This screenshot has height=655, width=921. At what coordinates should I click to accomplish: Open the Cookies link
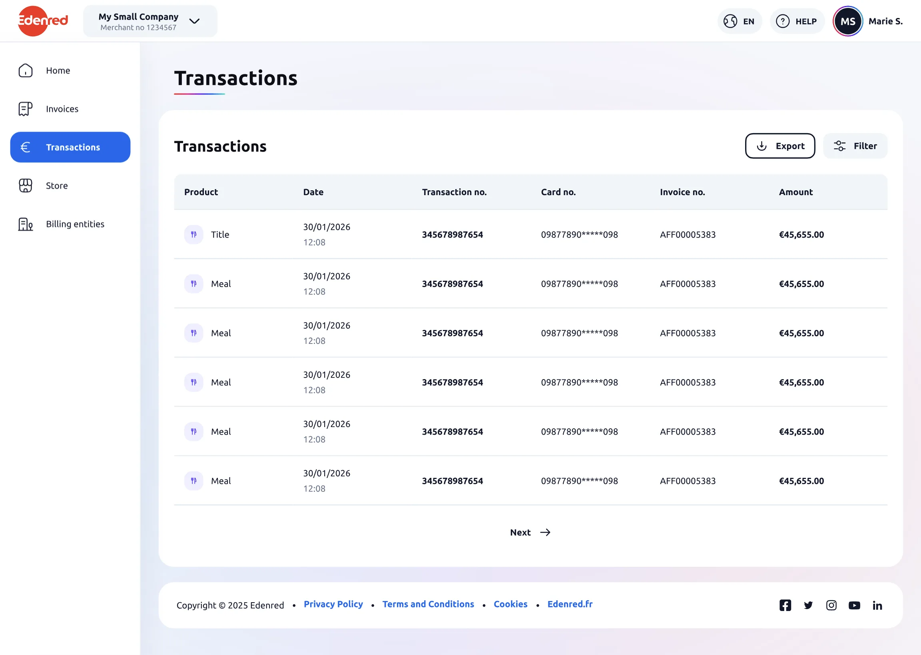click(510, 604)
